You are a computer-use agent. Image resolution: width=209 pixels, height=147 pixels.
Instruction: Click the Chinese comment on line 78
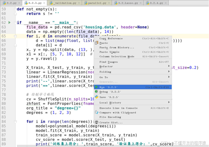[40, 95]
